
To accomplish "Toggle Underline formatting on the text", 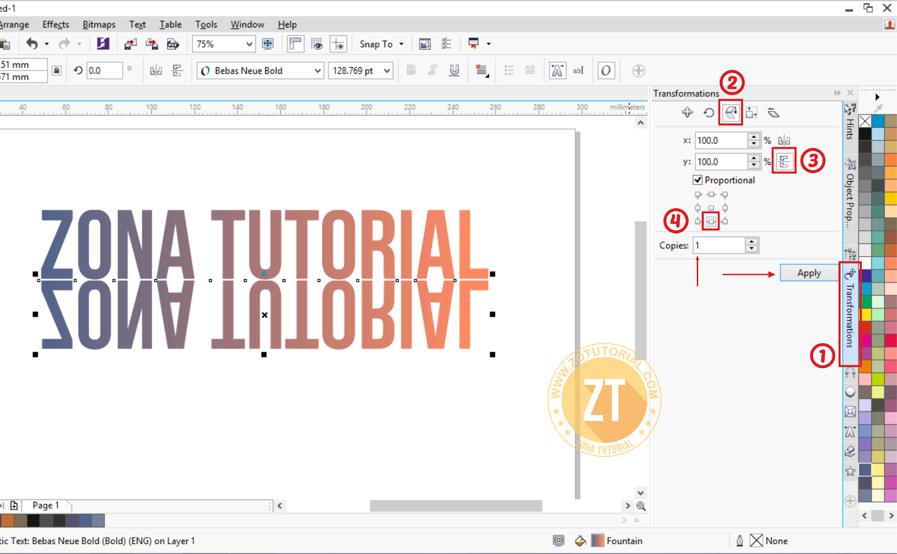I will [x=455, y=70].
